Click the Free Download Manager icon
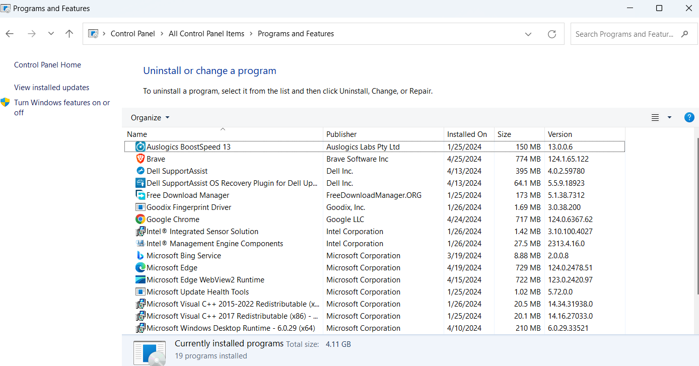 click(141, 195)
